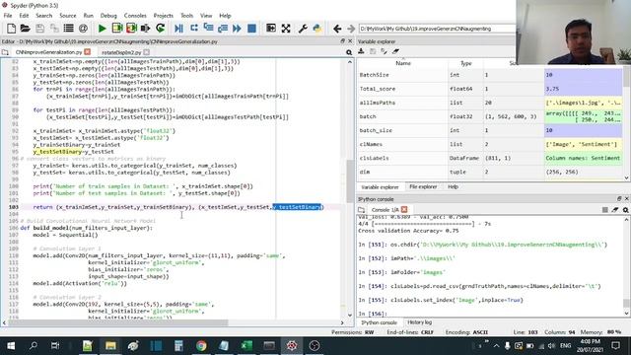631x355 pixels.
Task: Run current cell and advance icon
Action: coord(131,29)
